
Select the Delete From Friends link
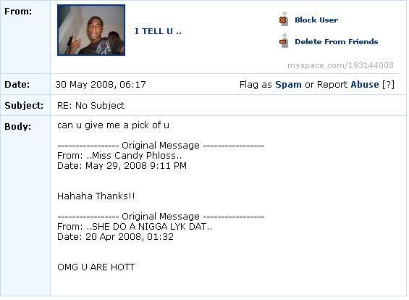click(336, 41)
